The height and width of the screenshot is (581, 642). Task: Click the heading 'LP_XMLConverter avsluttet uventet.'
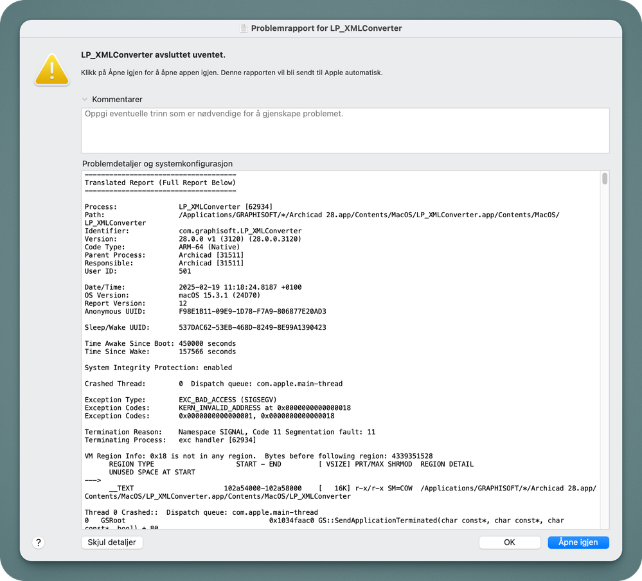pyautogui.click(x=153, y=55)
